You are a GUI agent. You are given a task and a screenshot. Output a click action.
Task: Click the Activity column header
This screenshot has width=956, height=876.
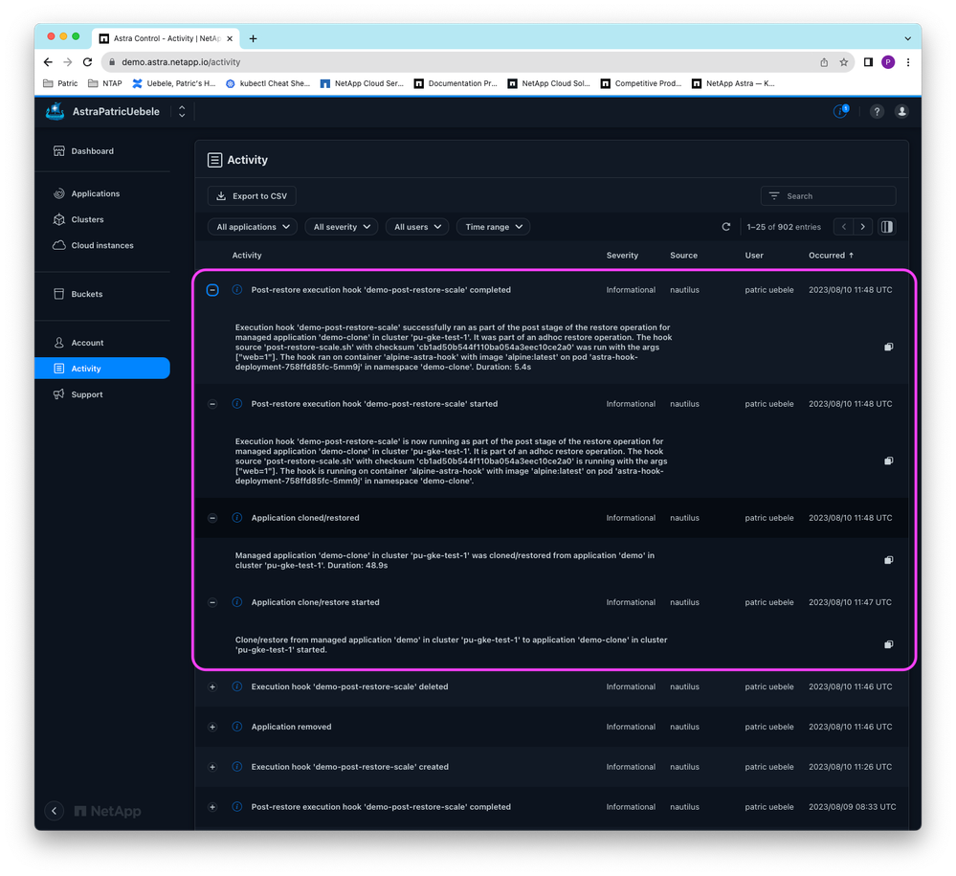pyautogui.click(x=246, y=256)
